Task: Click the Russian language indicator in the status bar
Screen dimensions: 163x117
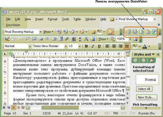Action: (x=146, y=113)
